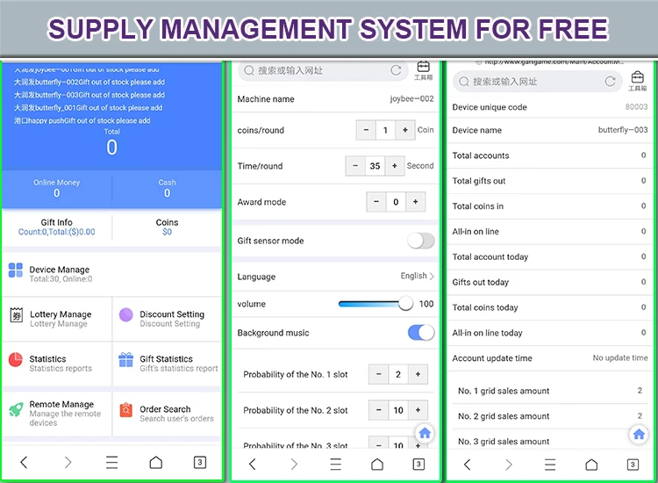Image resolution: width=658 pixels, height=483 pixels.
Task: Increase coins/round with plus button
Action: tap(404, 130)
